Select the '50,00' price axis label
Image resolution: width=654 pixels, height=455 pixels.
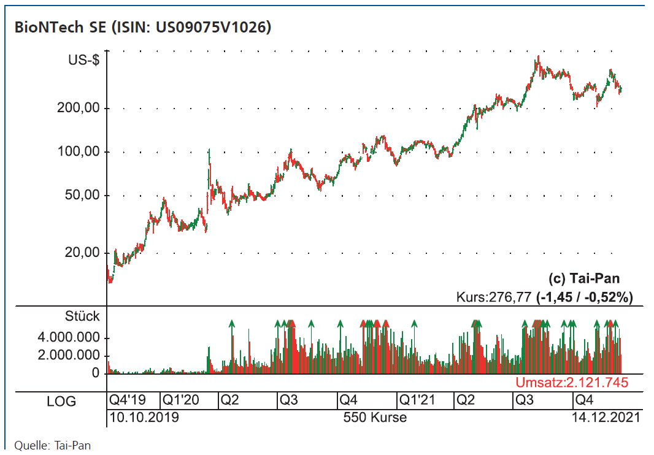pyautogui.click(x=83, y=195)
